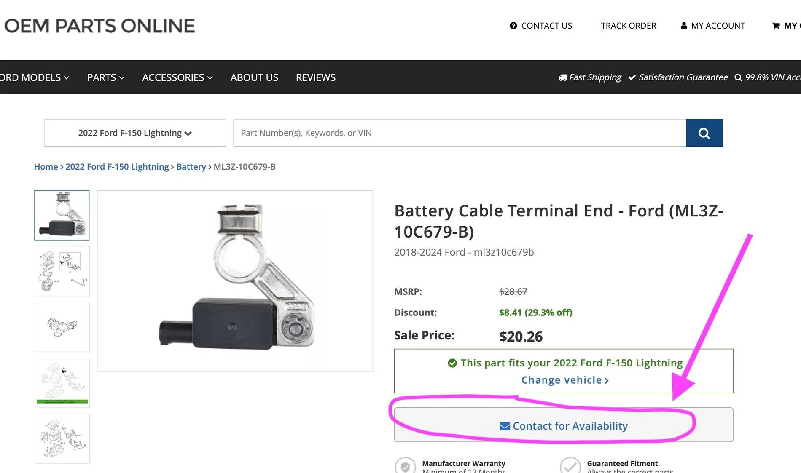801x473 pixels.
Task: Click the Change vehicle link
Action: tap(565, 380)
